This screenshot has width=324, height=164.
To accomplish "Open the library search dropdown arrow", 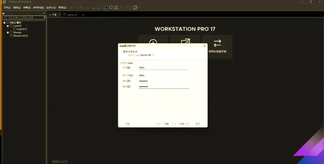I will coord(44,18).
